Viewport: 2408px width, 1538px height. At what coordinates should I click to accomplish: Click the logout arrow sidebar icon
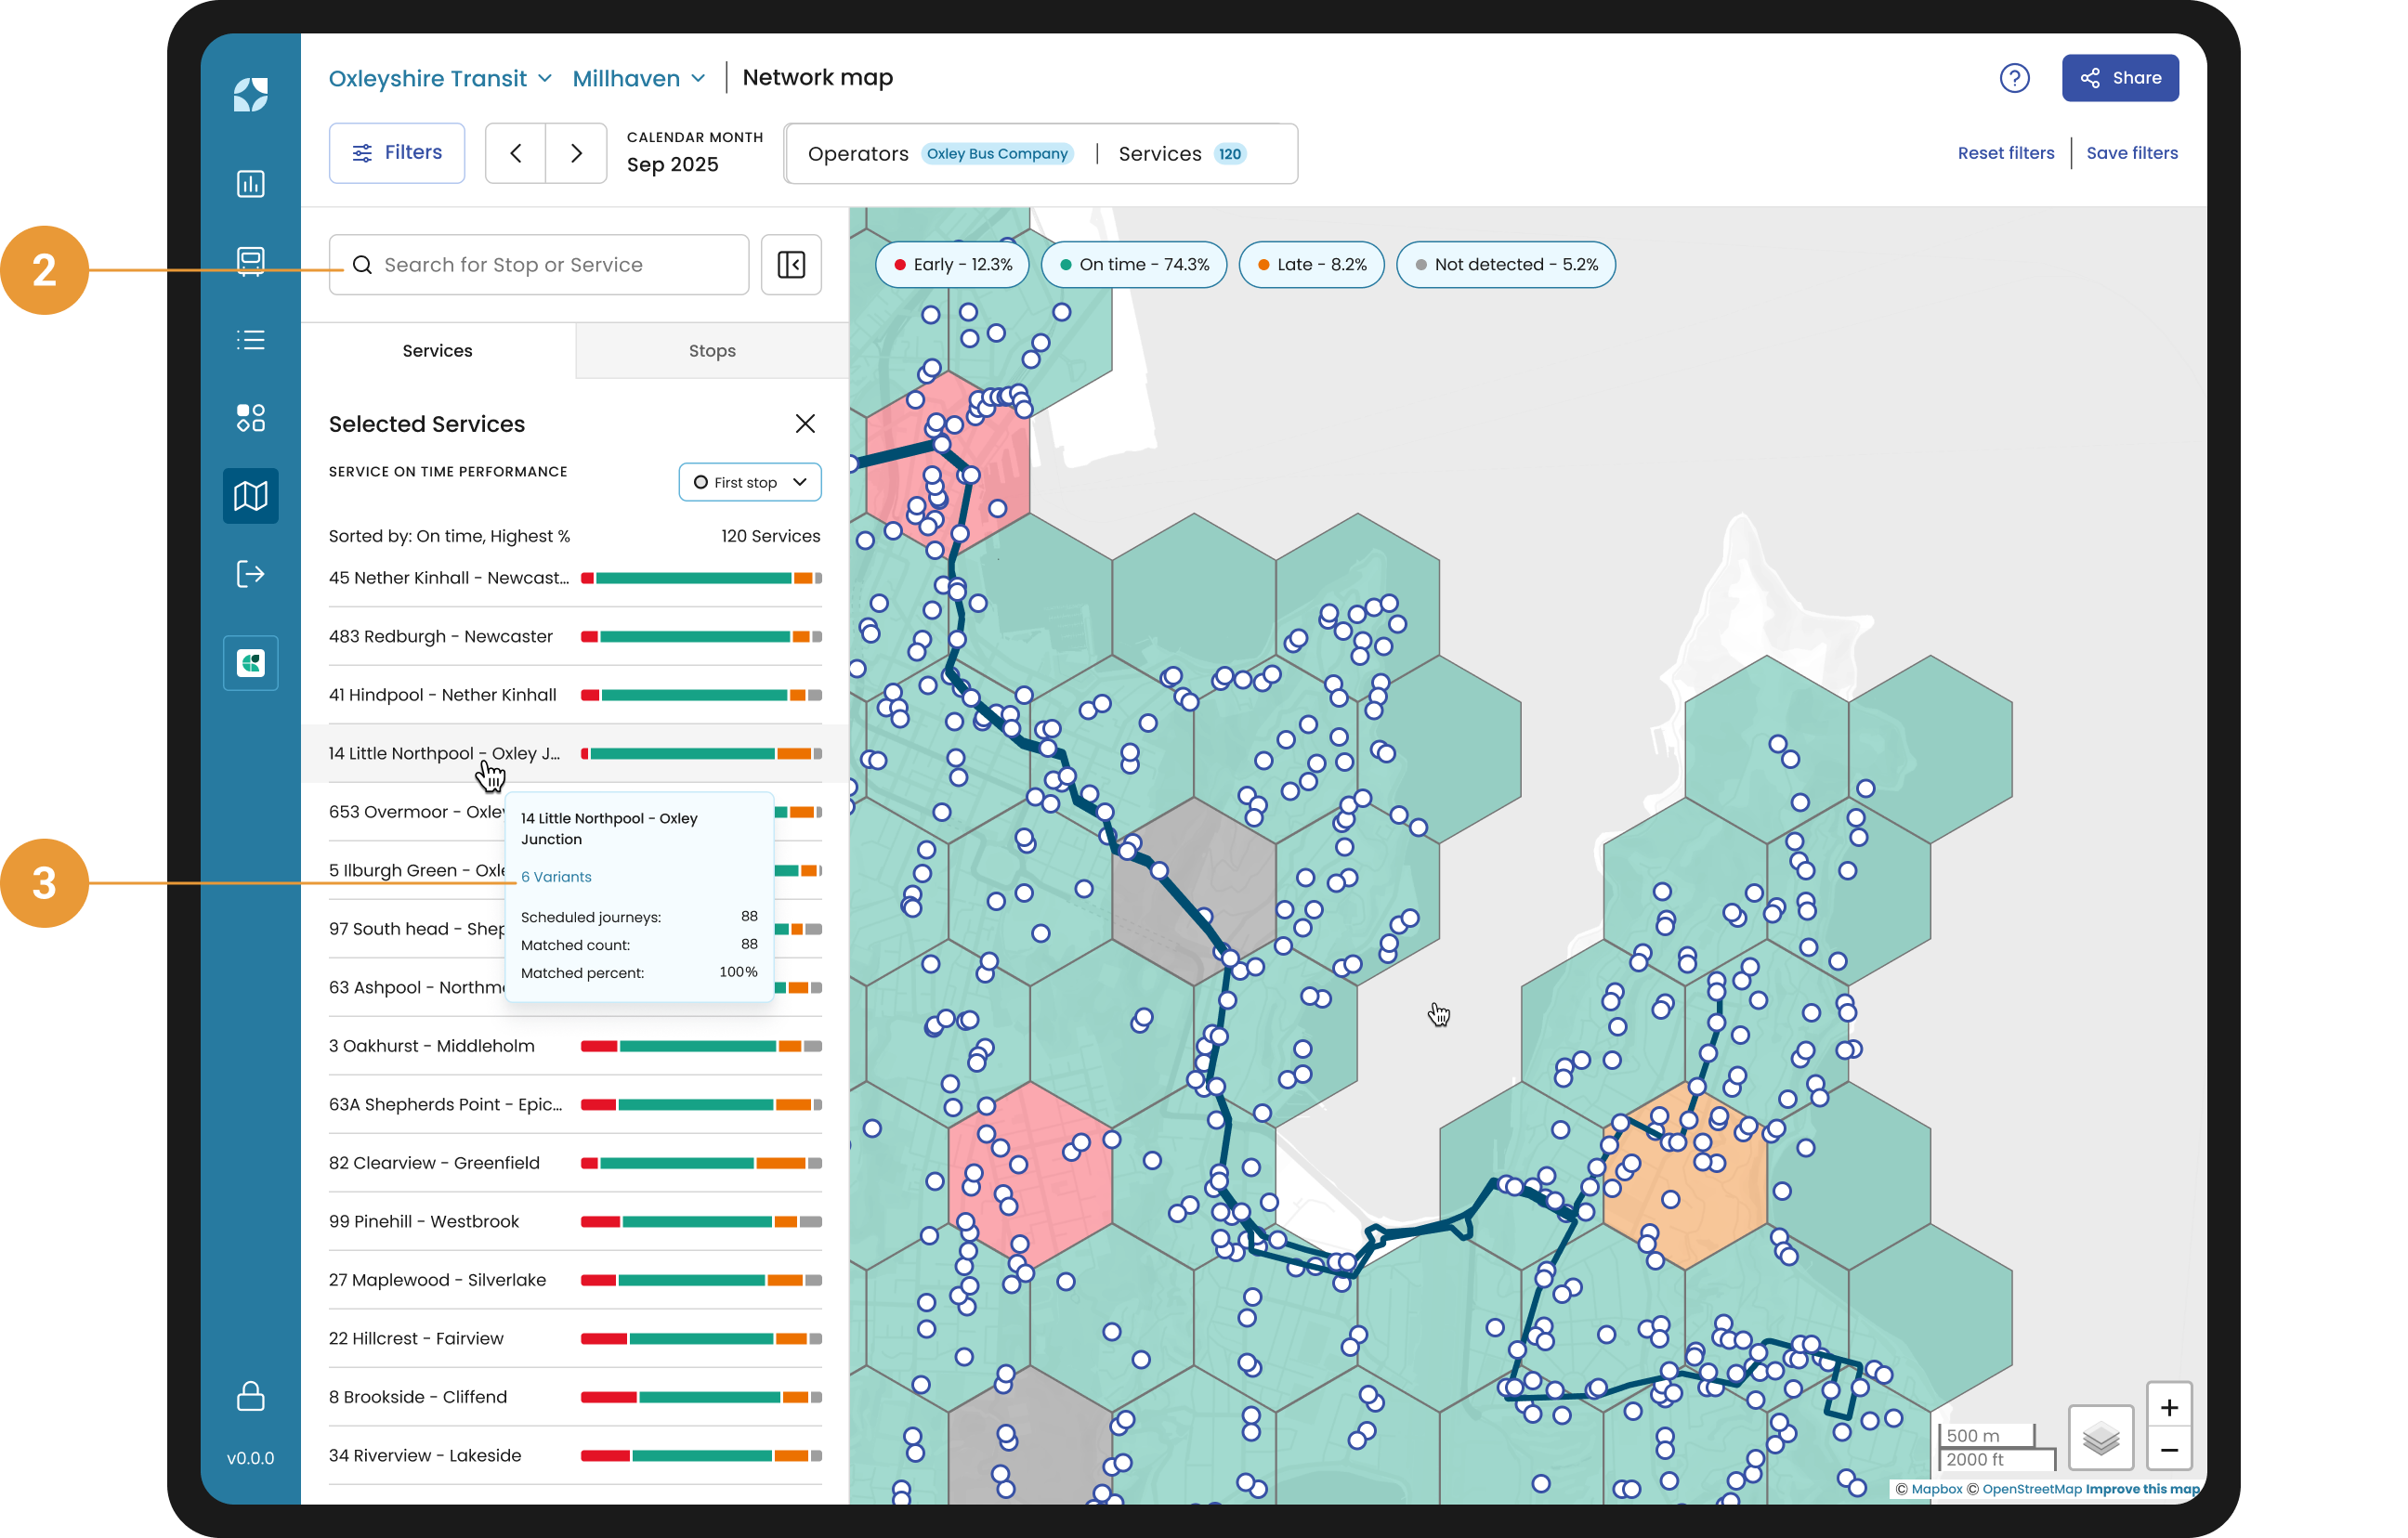[250, 574]
